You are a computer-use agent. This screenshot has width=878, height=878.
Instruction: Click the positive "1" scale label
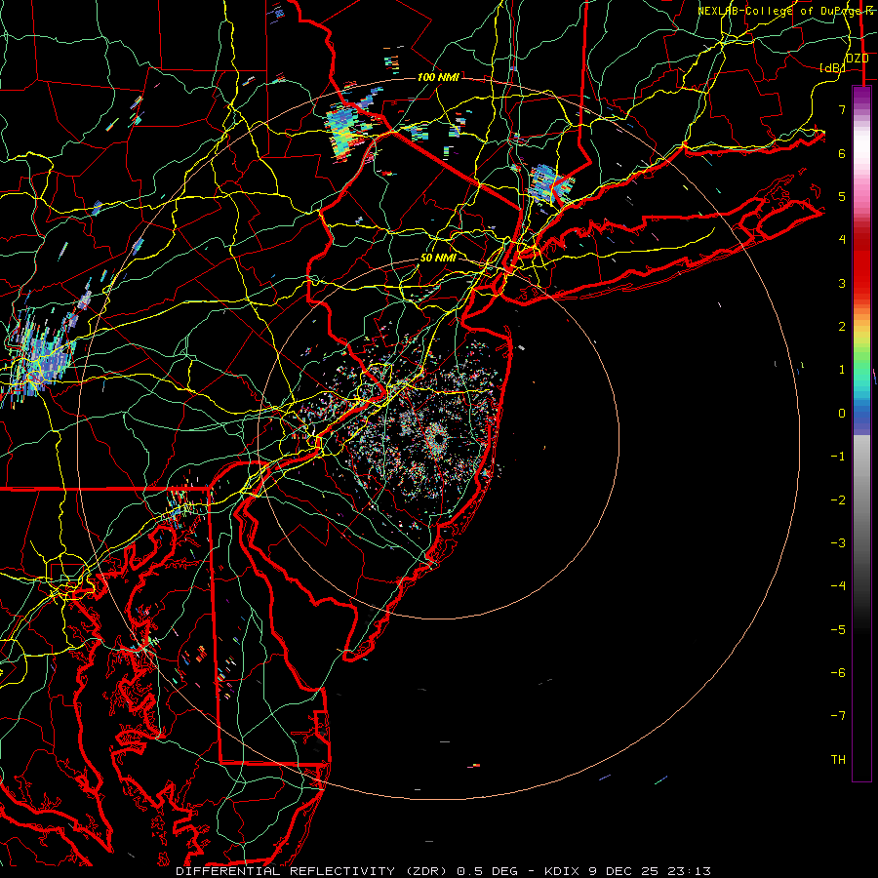[842, 370]
